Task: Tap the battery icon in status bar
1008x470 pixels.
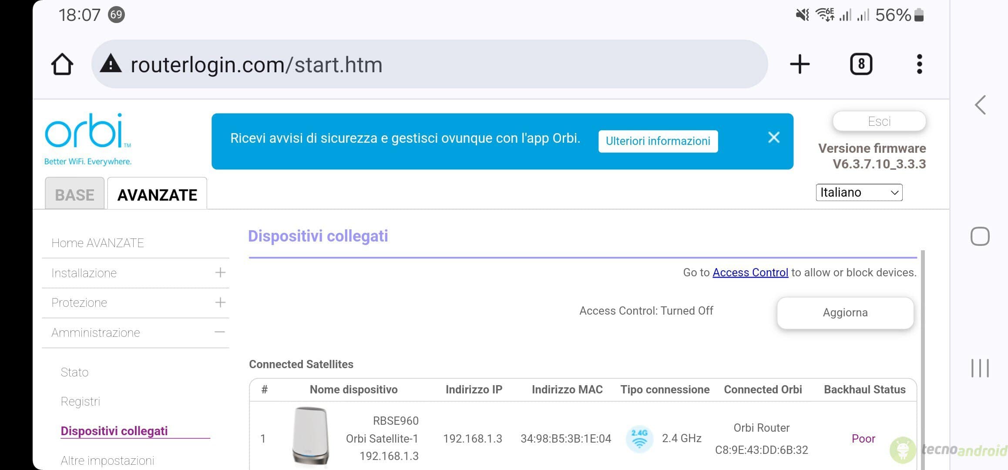Action: tap(919, 15)
